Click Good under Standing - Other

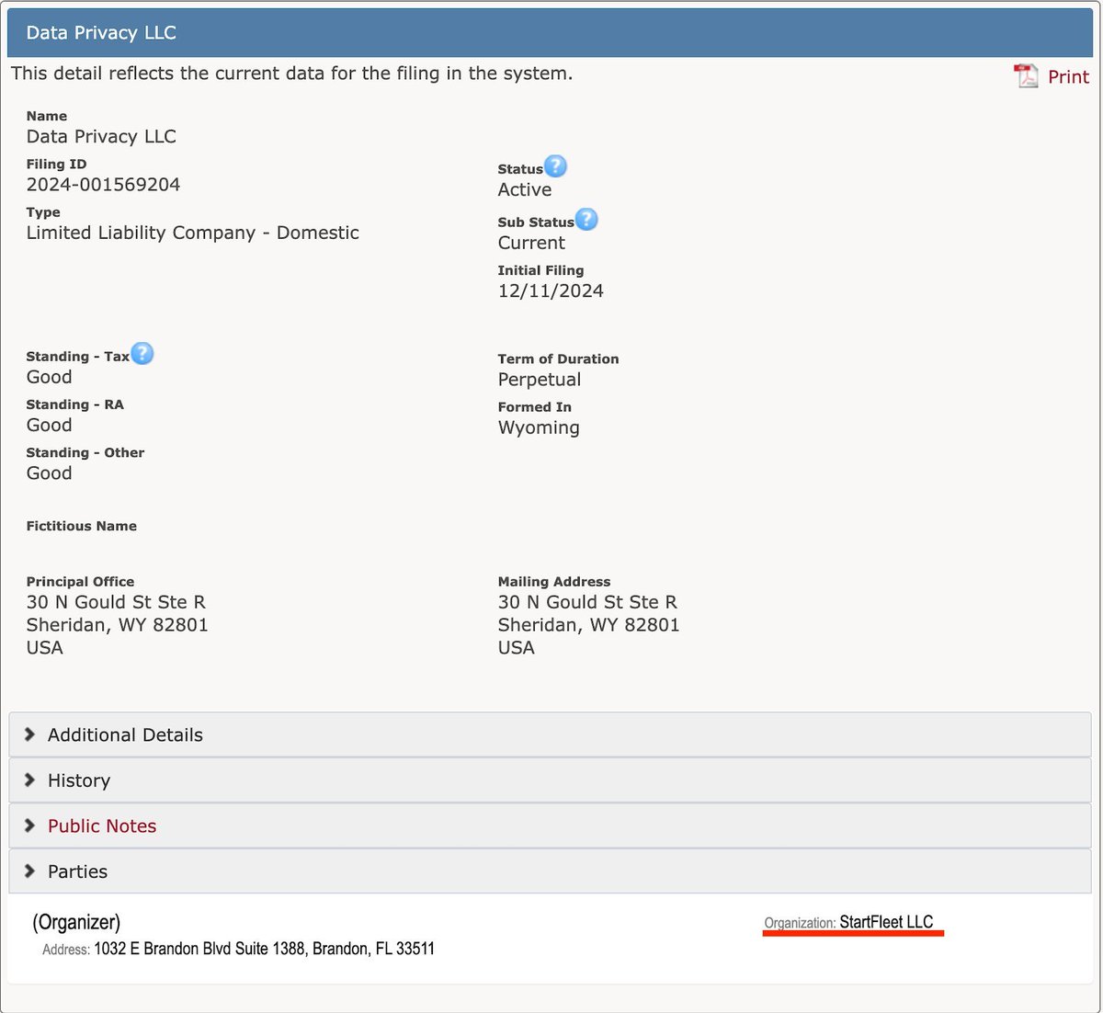point(49,473)
